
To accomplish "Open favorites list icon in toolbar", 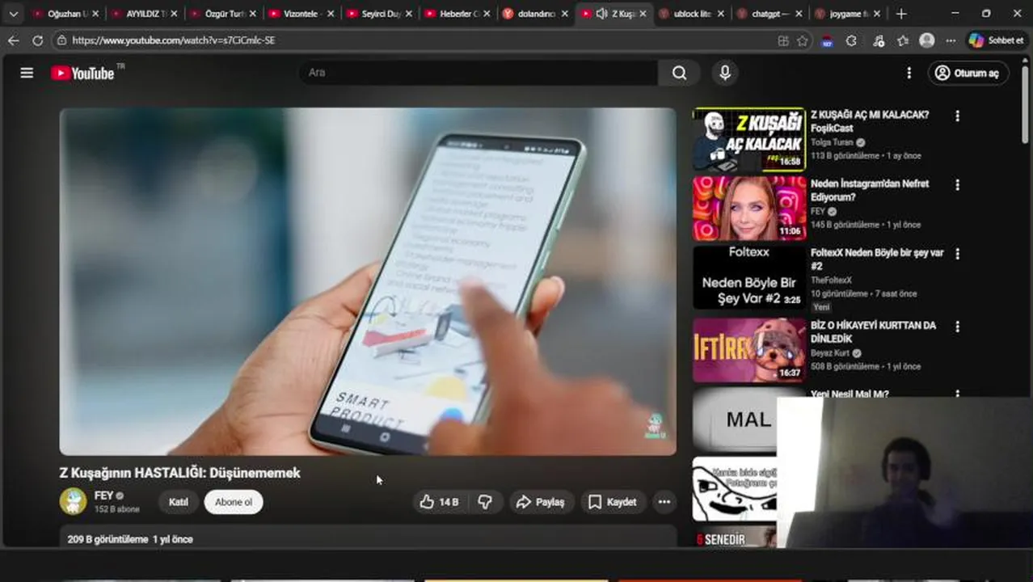I will coord(903,40).
